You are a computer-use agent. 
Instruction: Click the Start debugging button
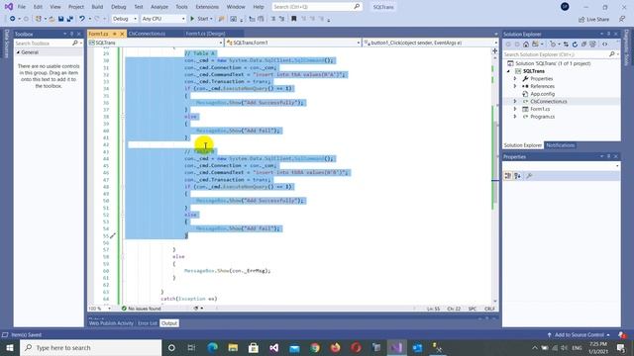click(201, 19)
